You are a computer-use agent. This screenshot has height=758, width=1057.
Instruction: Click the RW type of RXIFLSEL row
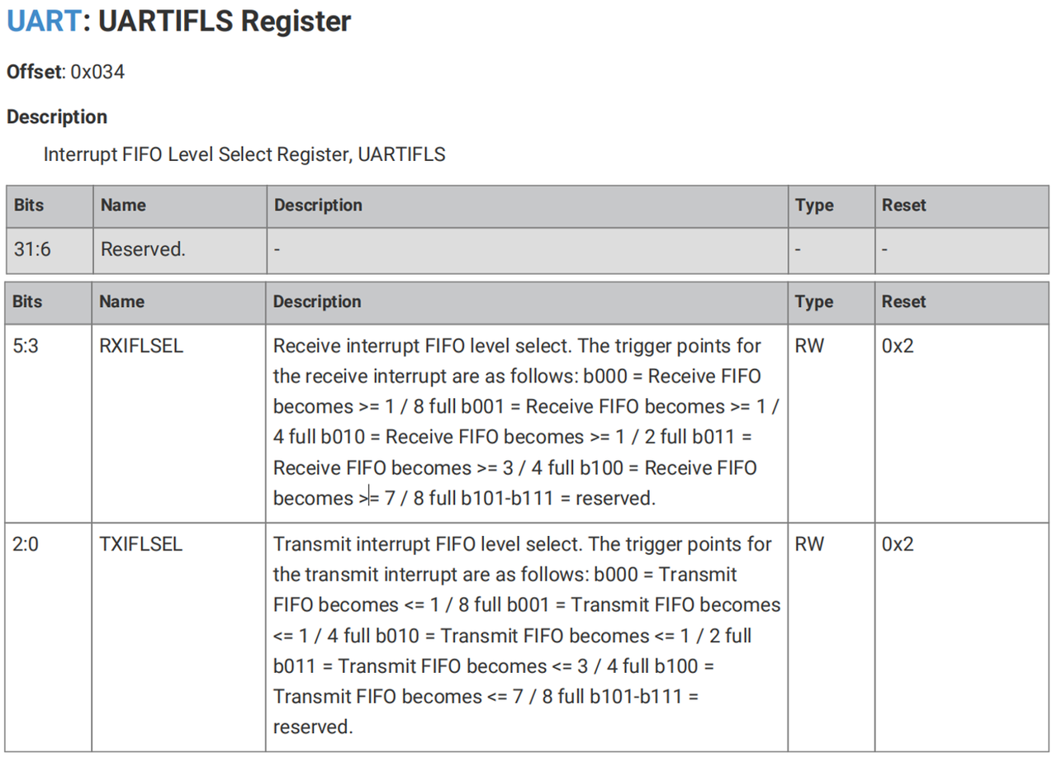point(809,346)
